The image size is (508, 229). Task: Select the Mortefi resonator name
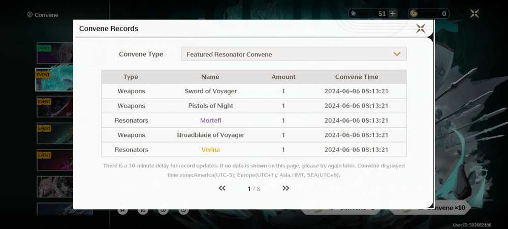211,120
